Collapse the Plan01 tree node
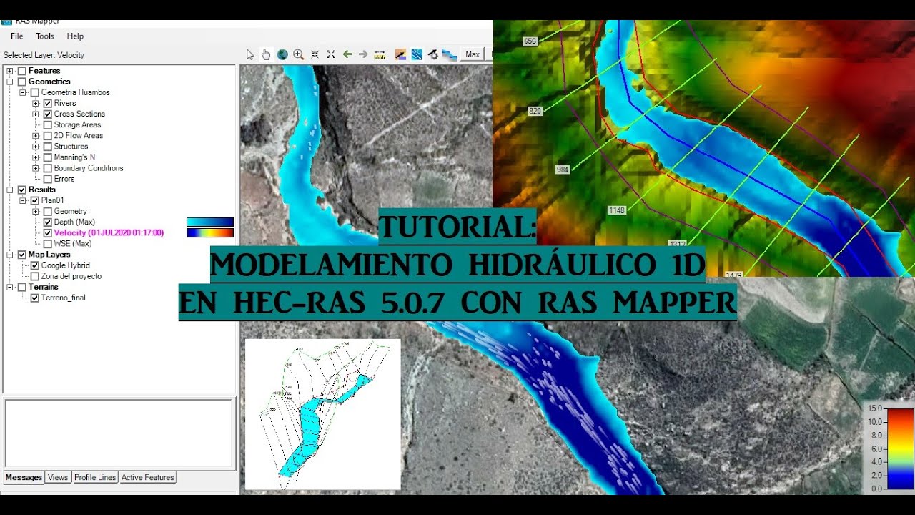Image resolution: width=915 pixels, height=515 pixels. tap(23, 200)
